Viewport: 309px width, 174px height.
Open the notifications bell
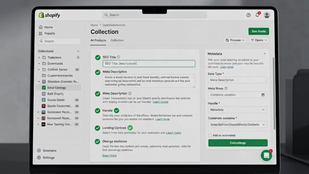pos(257,15)
